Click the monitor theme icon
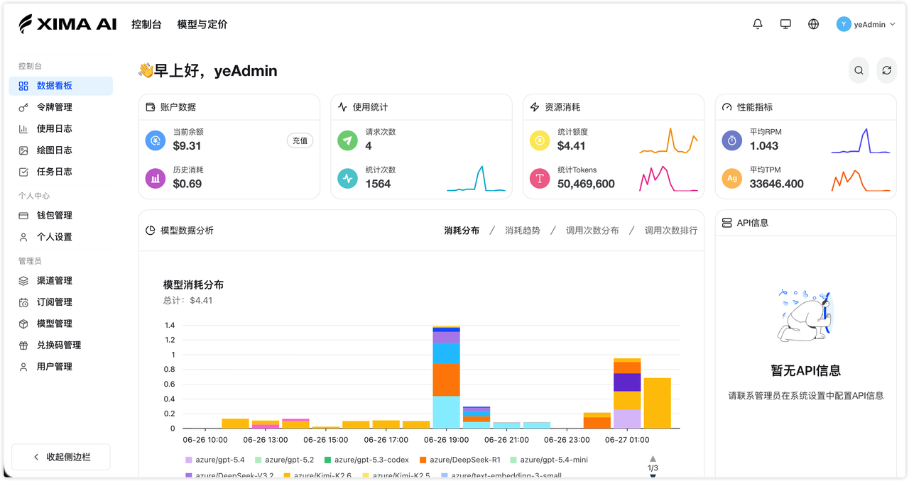 [785, 24]
